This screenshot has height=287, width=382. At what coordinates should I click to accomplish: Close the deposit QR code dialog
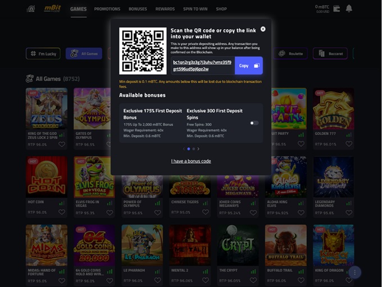tap(263, 29)
